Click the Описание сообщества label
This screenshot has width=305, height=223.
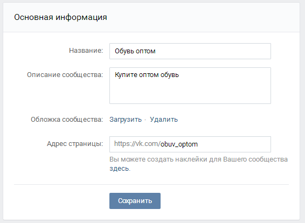point(65,75)
